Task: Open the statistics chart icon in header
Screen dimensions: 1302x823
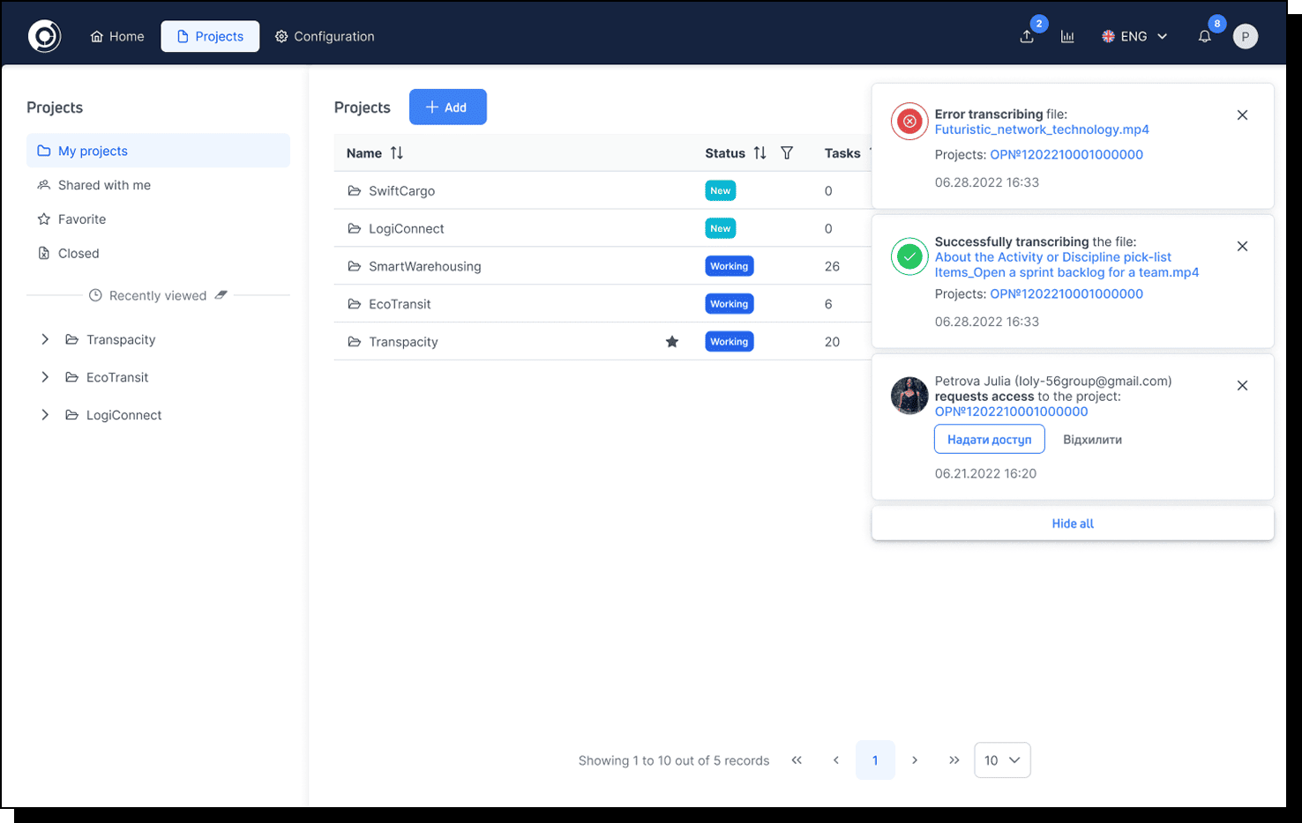Action: coord(1067,36)
